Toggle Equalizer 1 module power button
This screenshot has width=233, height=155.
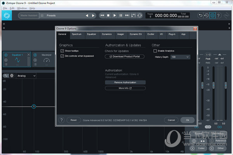(6, 55)
